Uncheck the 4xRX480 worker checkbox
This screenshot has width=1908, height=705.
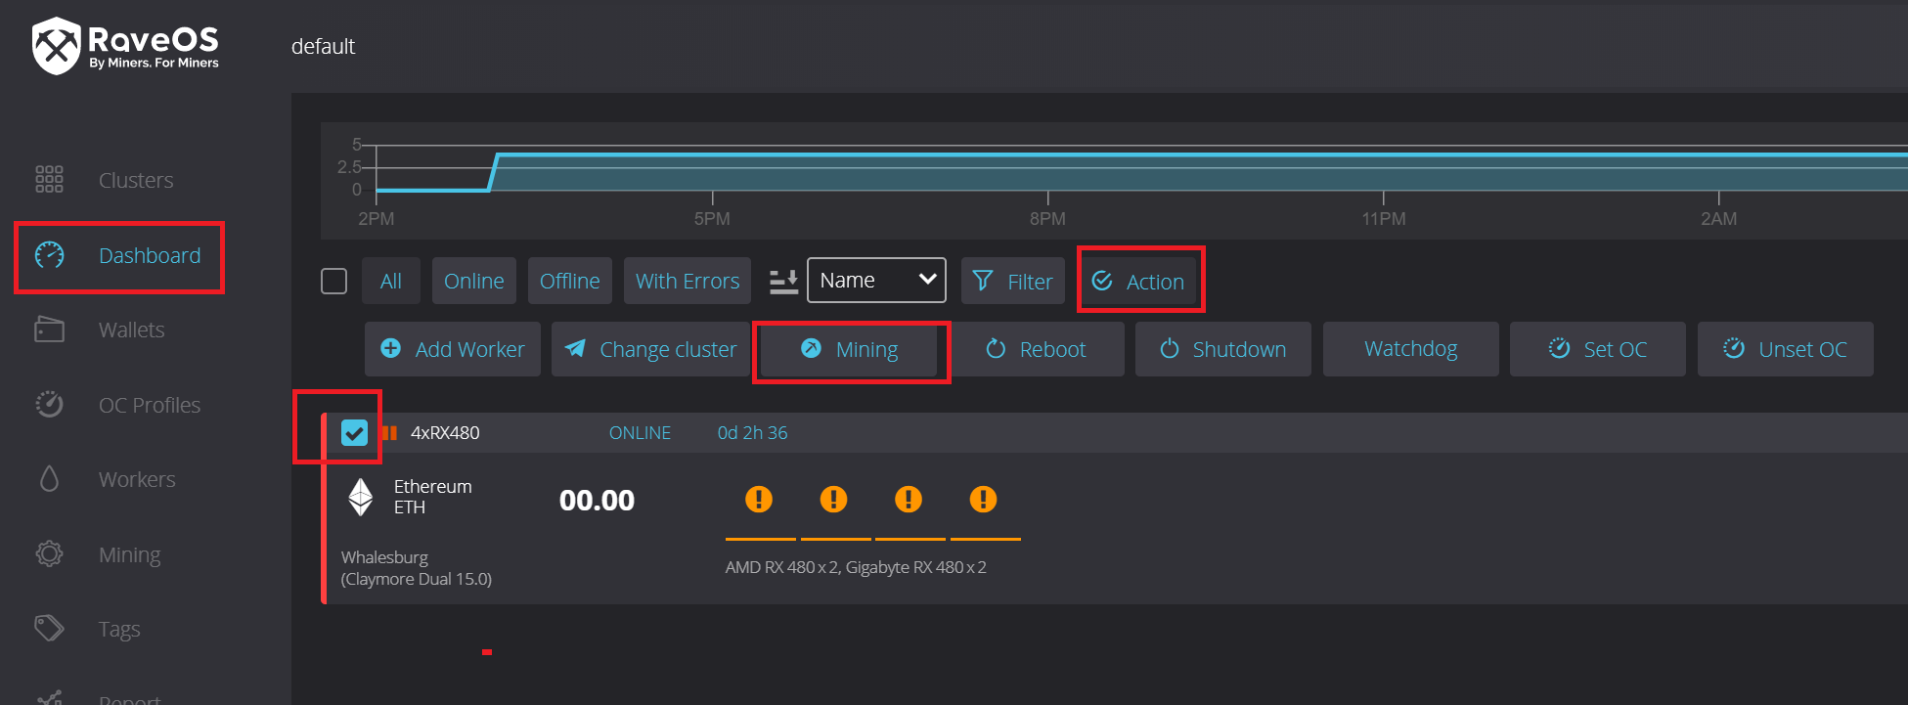tap(354, 432)
